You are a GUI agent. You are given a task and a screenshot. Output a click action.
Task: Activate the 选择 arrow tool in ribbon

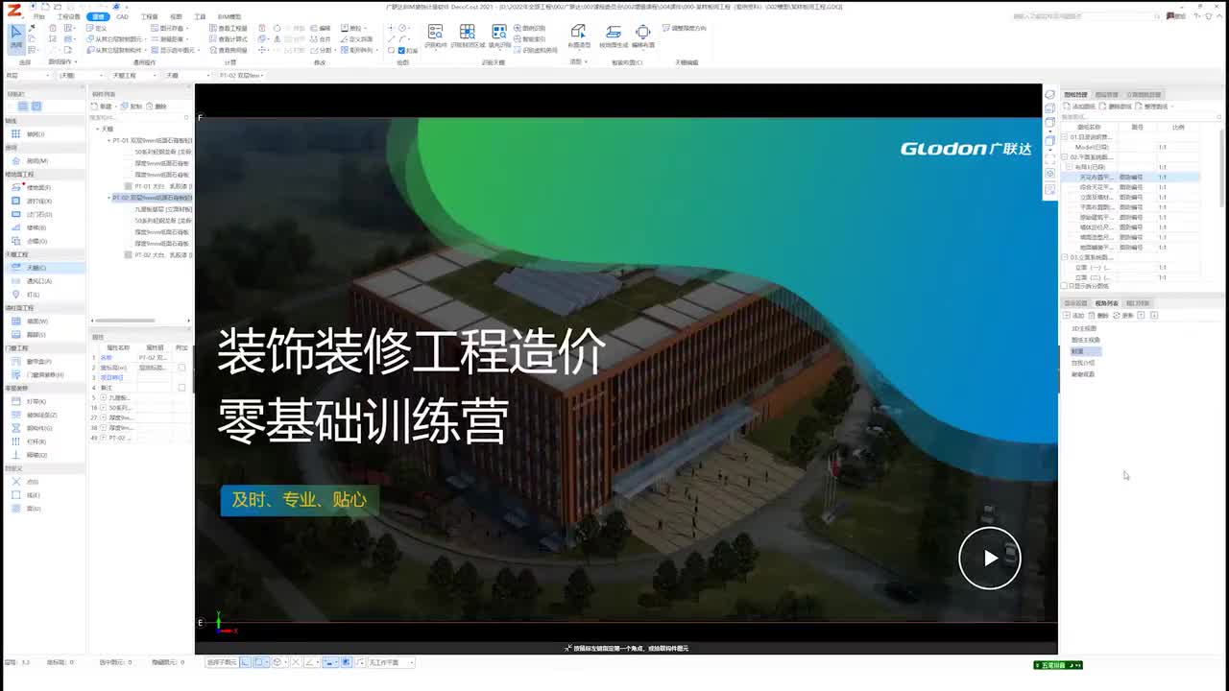point(16,37)
